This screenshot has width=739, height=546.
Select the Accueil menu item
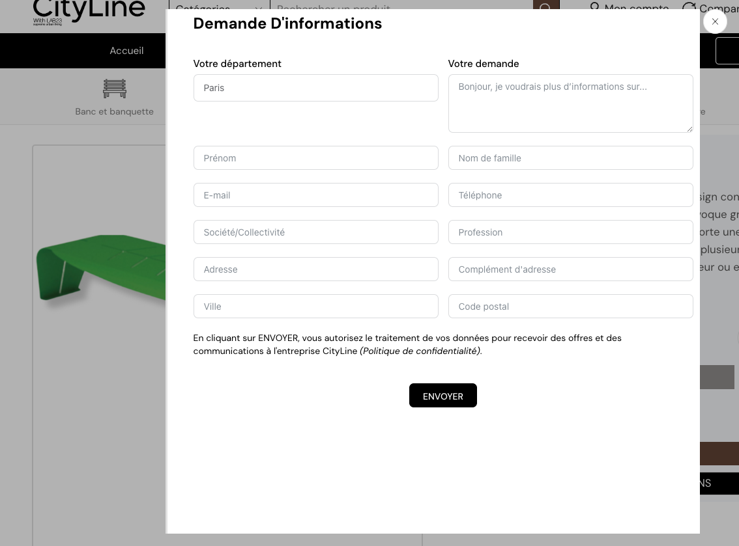126,51
